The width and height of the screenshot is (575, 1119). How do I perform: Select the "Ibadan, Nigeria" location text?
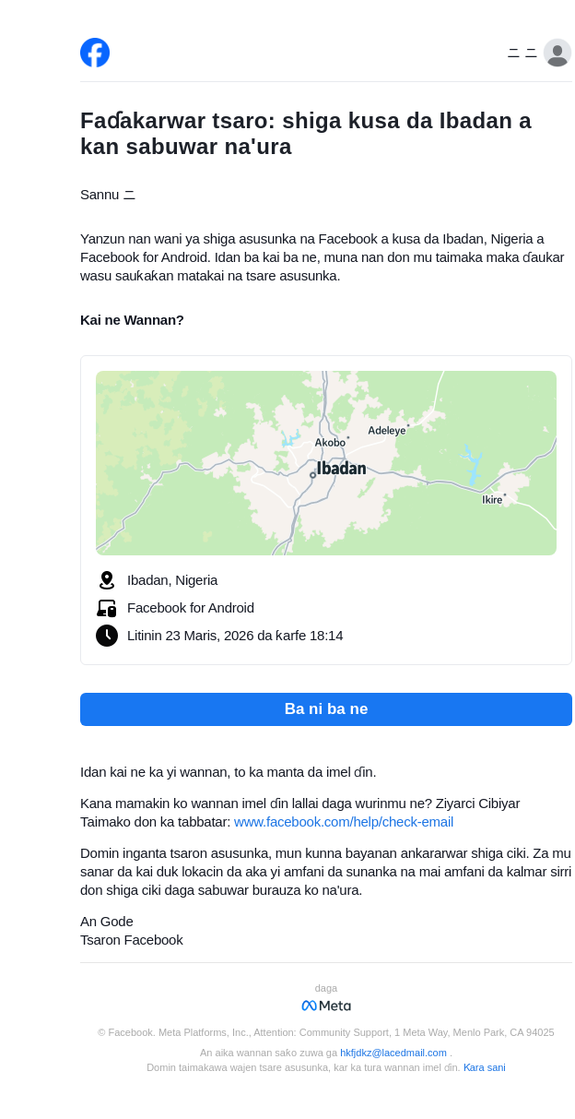pos(172,580)
